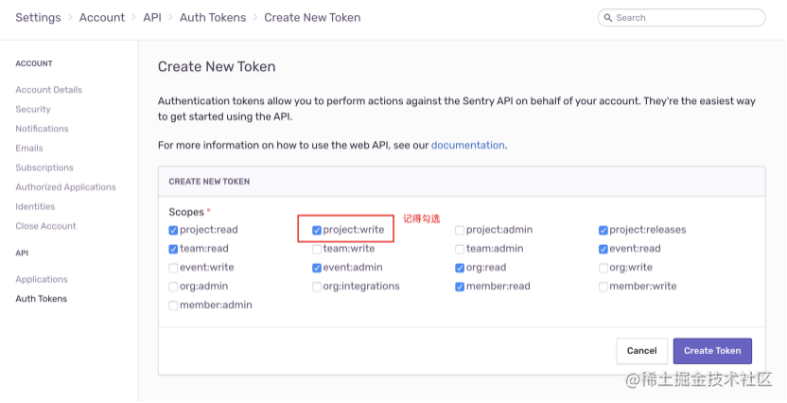Enable the project:write scope checkbox
The width and height of the screenshot is (787, 403).
click(317, 230)
